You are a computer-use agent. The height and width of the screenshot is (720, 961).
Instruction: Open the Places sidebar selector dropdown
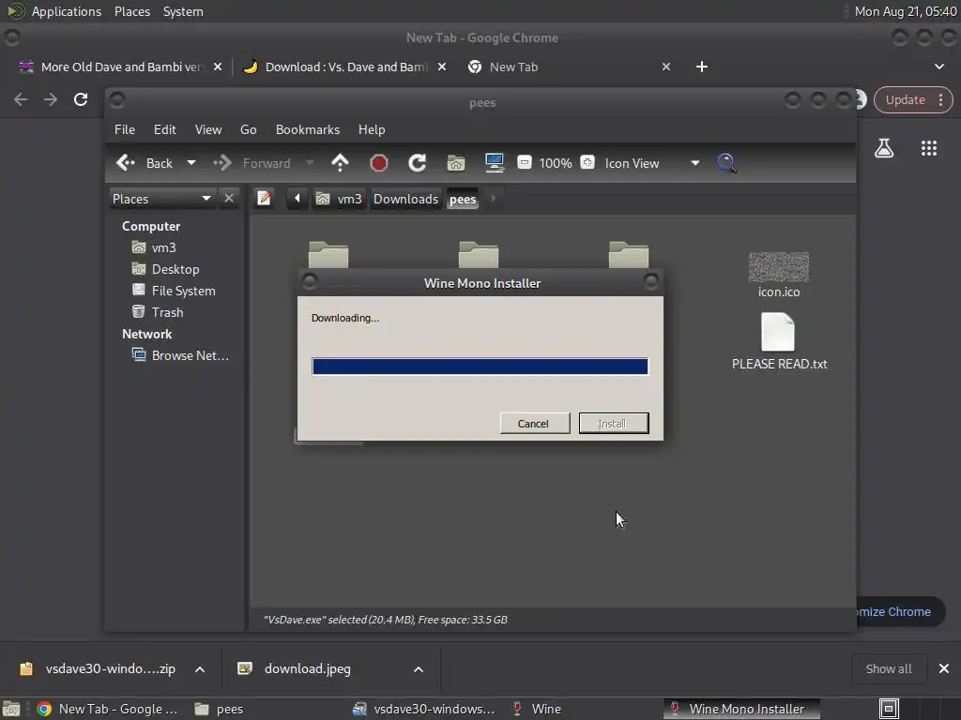161,199
